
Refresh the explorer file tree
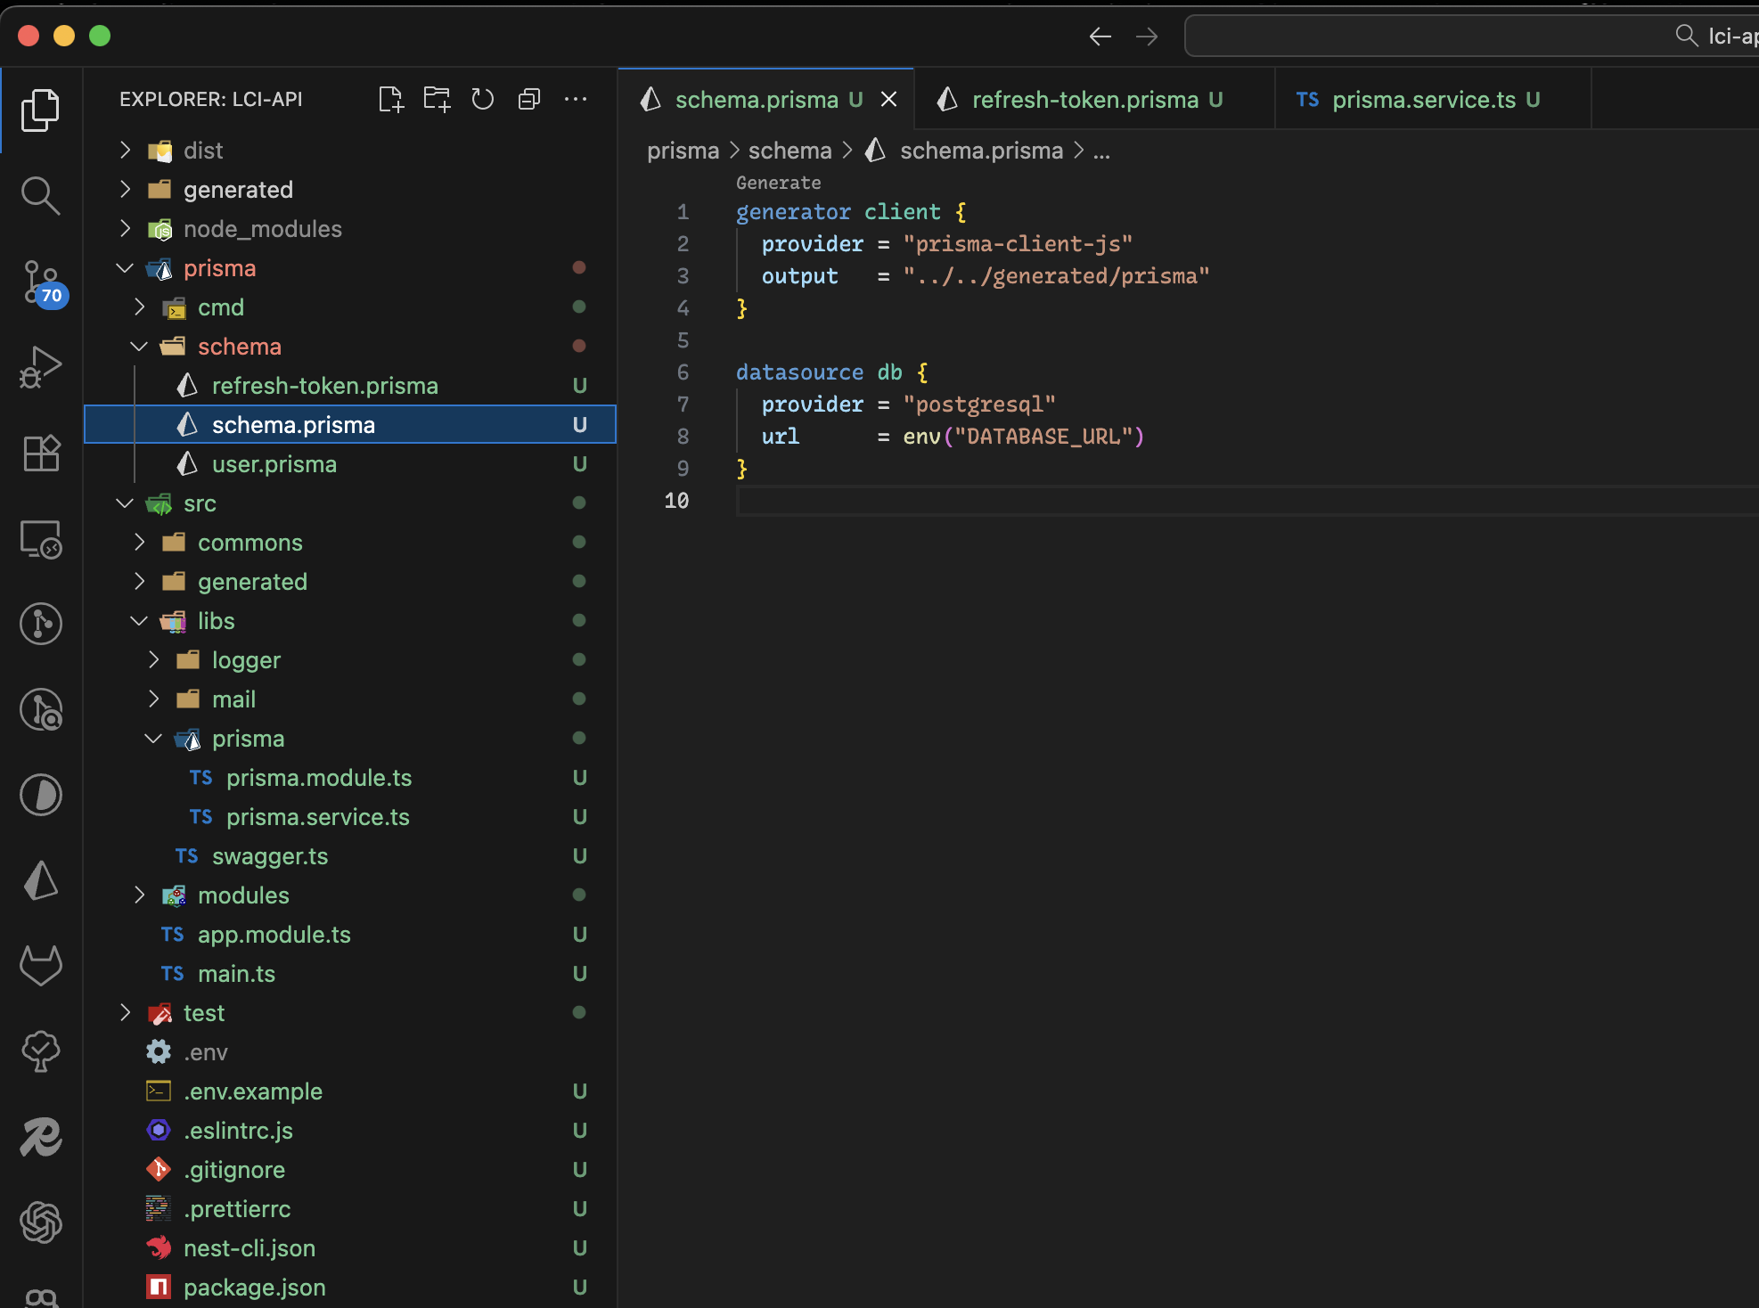pos(483,99)
